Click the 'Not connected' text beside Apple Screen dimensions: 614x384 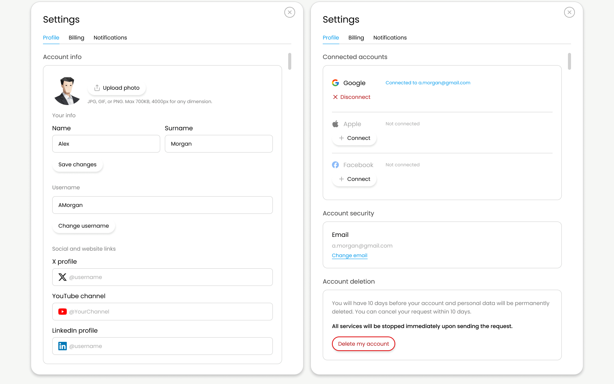(x=403, y=124)
